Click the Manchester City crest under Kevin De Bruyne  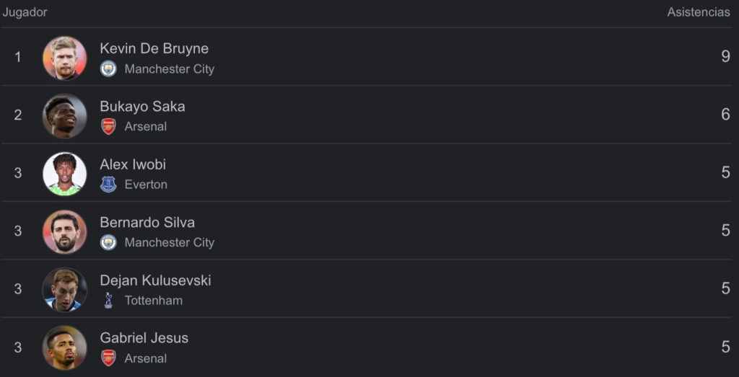(108, 68)
